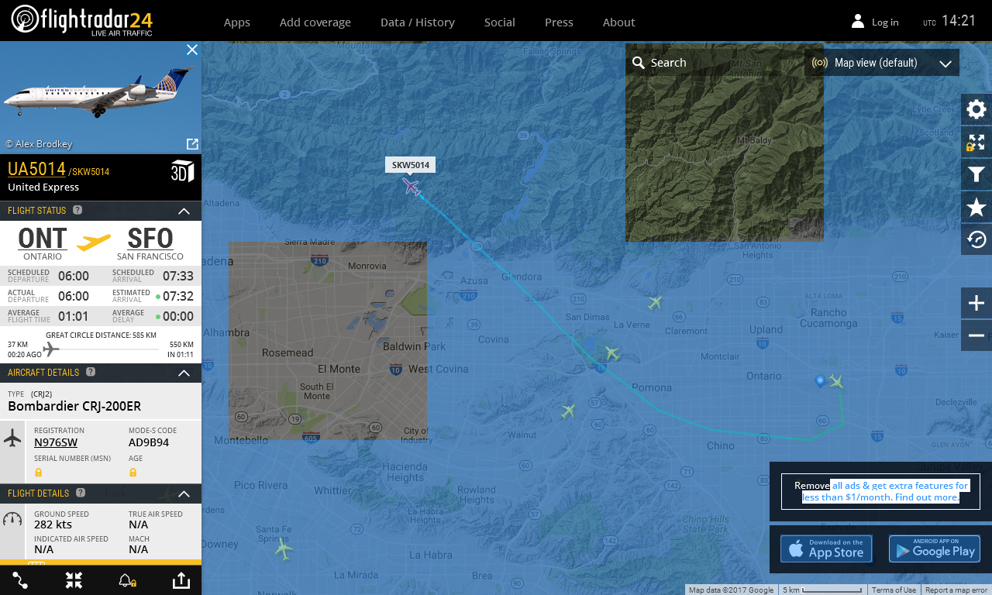Toggle full screen map mode
The width and height of the screenshot is (992, 595).
[x=976, y=142]
